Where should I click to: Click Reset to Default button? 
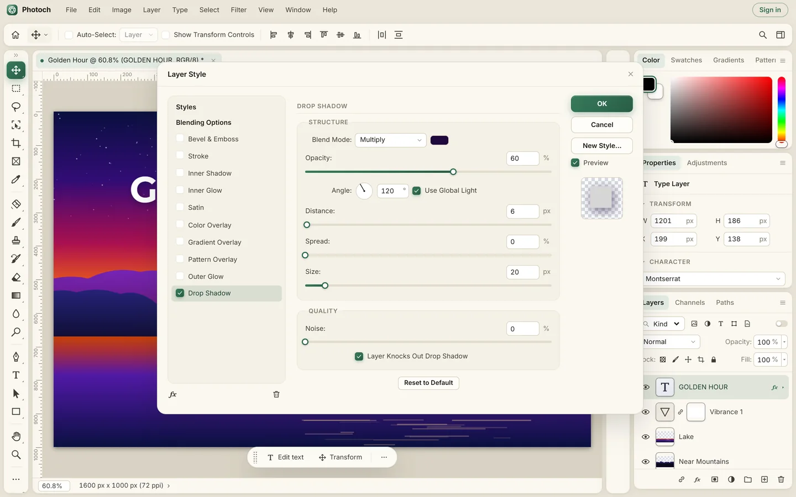click(428, 383)
